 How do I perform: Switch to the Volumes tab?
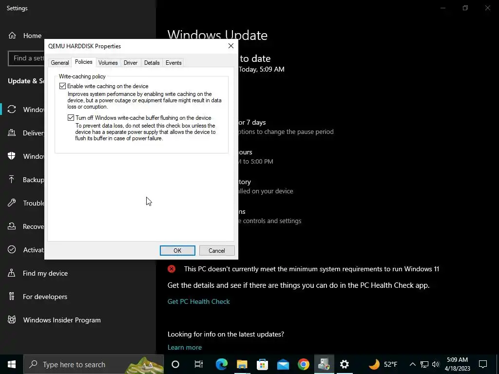pos(108,63)
